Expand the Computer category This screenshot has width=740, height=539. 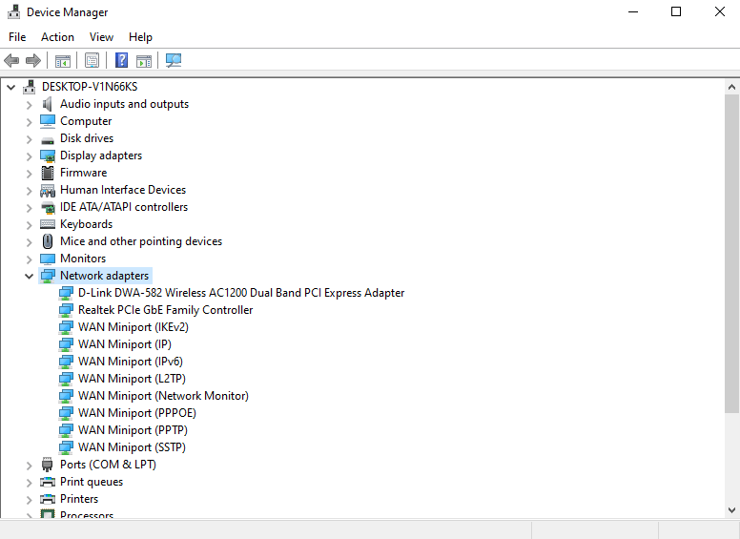click(30, 122)
